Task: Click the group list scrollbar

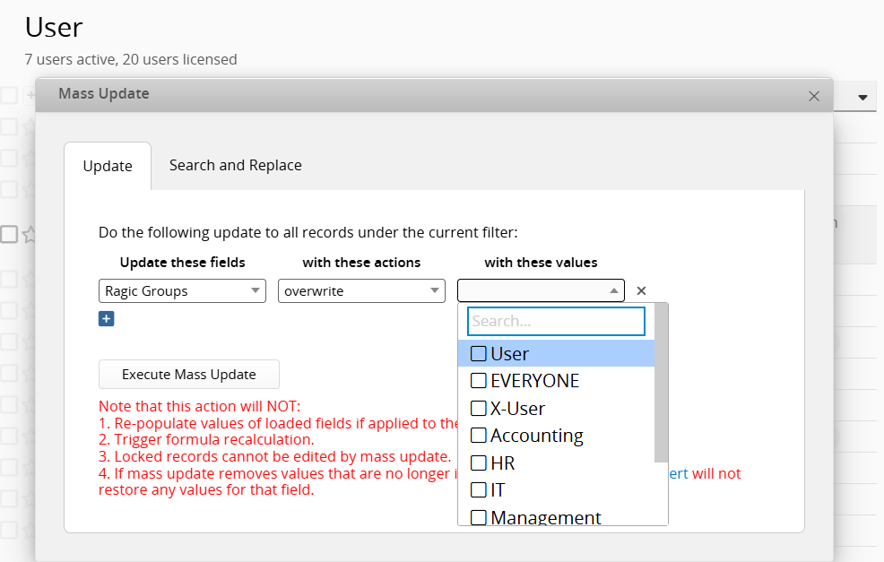Action: tap(662, 385)
